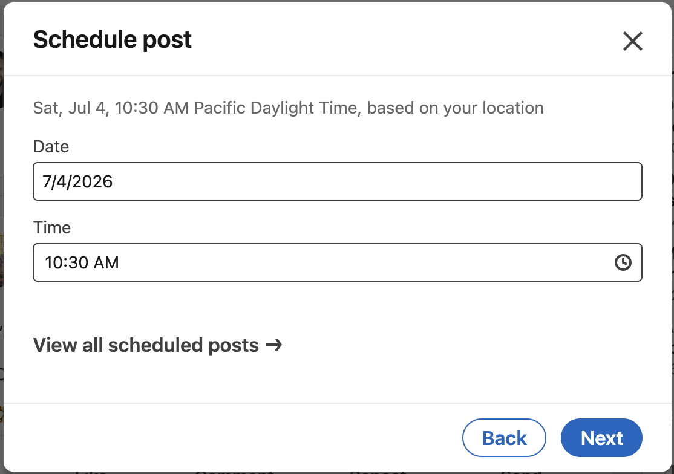Click the right-arrow after View all scheduled posts
674x474 pixels.
click(x=276, y=345)
